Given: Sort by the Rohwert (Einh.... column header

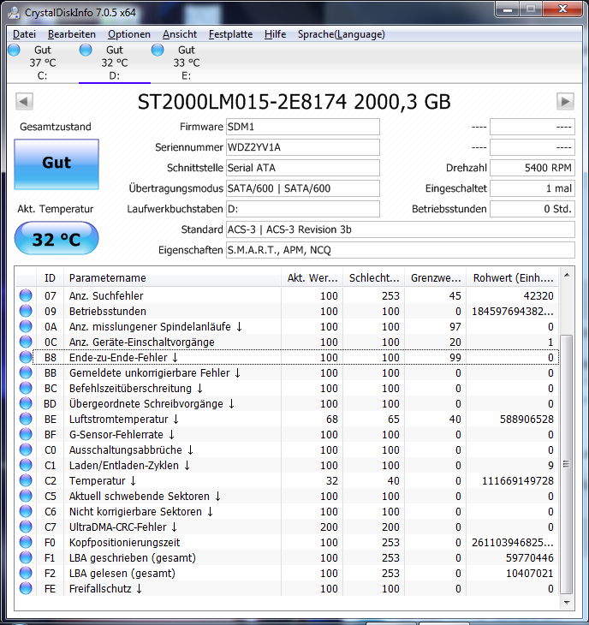Looking at the screenshot, I should pos(513,277).
